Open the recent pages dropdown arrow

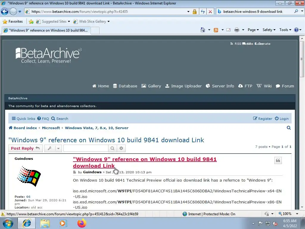[x=20, y=12]
